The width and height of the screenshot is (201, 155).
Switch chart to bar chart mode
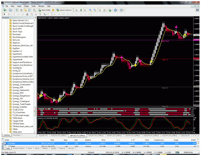[77, 10]
